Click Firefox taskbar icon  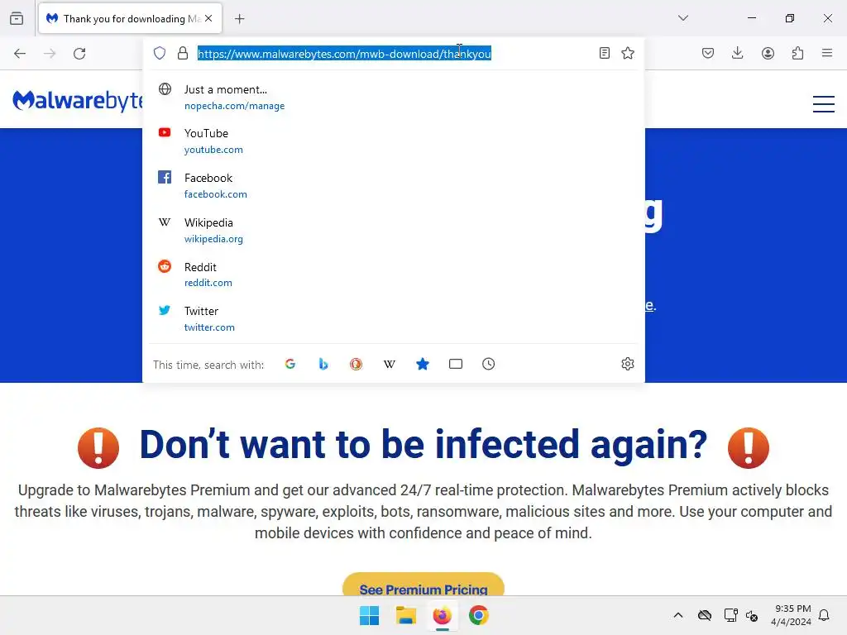(442, 615)
